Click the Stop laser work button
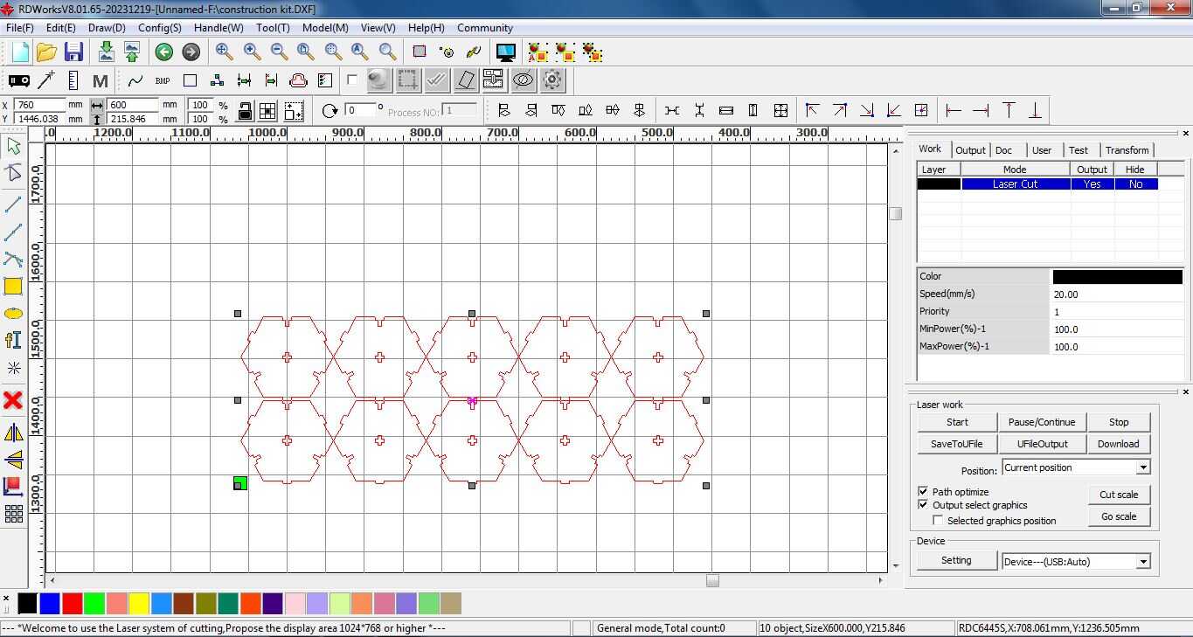Viewport: 1193px width, 637px height. pos(1119,422)
